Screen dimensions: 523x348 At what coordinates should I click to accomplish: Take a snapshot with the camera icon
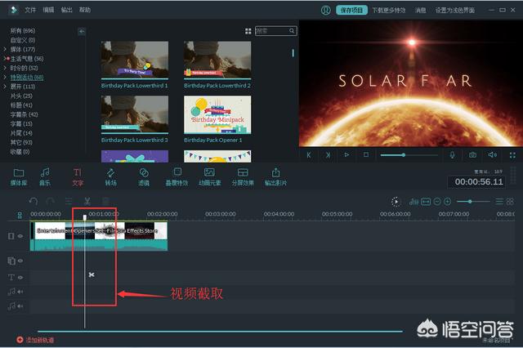472,154
